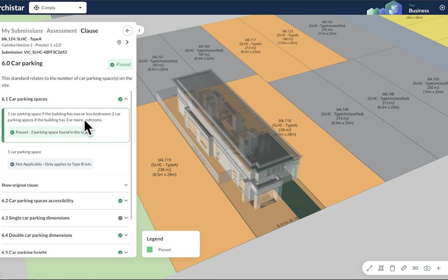Select the area measurement tool

point(381,268)
